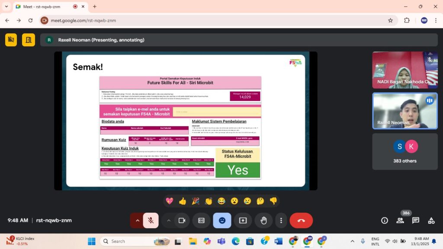Viewport: 443px width, 249px height.
Task: Leave the call with the red hang-up button
Action: [301, 220]
